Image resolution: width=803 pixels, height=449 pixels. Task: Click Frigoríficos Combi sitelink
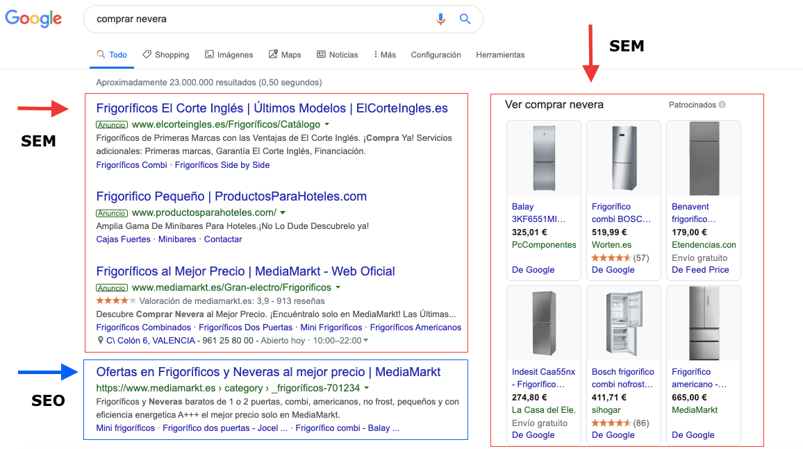pos(131,164)
